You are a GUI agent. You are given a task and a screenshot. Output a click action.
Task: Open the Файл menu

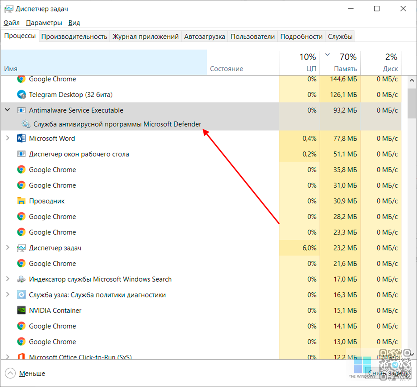click(x=11, y=23)
